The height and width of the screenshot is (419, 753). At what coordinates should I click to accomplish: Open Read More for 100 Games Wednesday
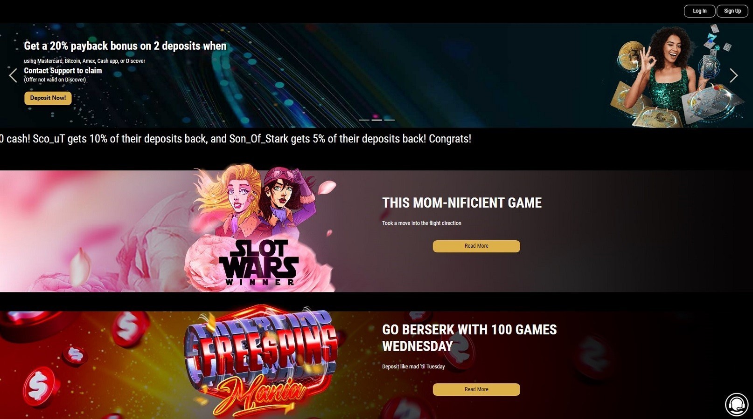(x=476, y=390)
